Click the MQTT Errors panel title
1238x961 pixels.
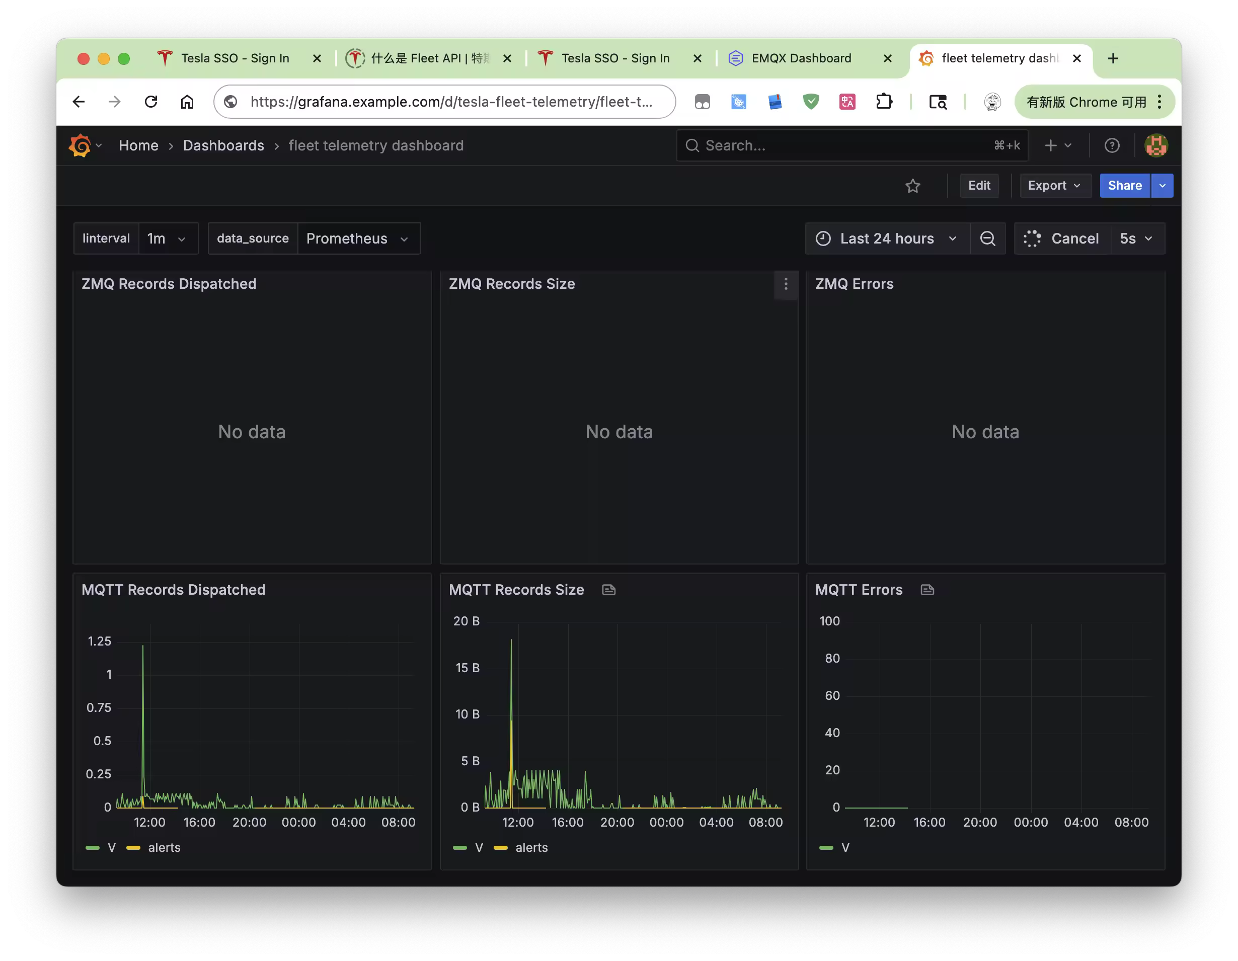(859, 590)
